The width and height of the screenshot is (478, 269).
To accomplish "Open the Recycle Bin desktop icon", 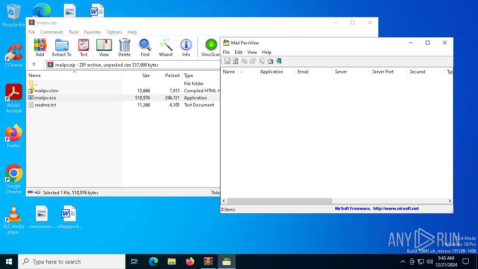I will 14,16.
